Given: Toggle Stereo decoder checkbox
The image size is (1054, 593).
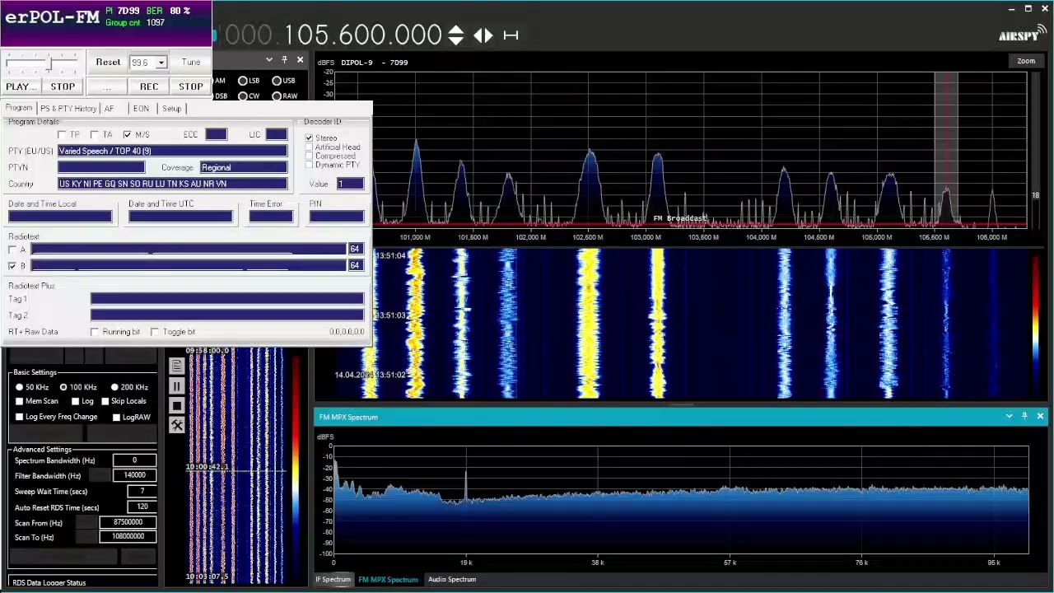Looking at the screenshot, I should 310,138.
